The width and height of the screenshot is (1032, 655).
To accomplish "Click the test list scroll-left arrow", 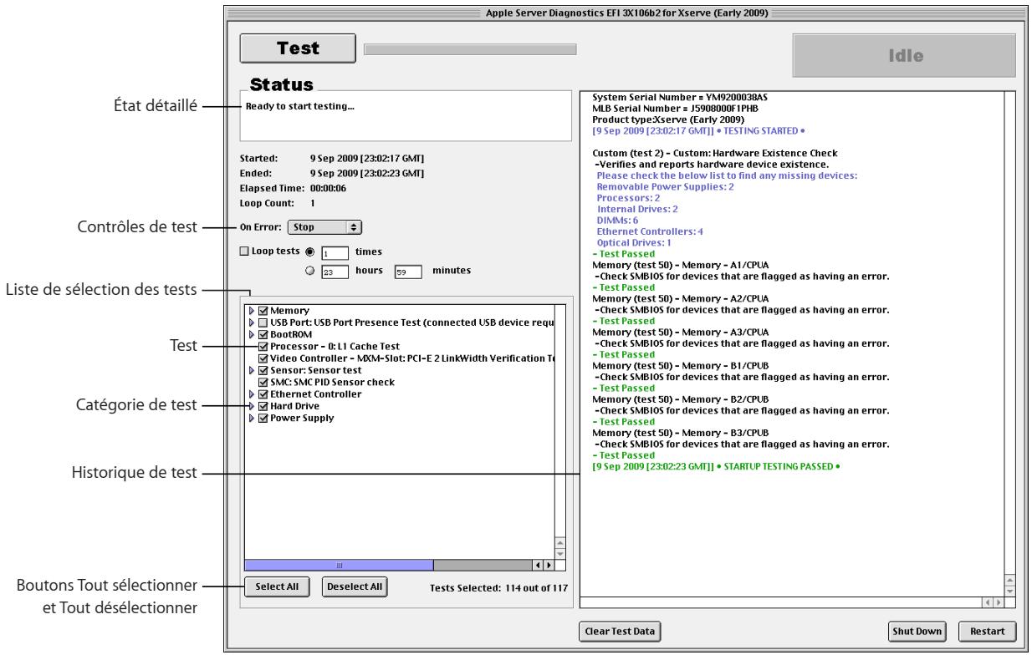I will coord(538,564).
